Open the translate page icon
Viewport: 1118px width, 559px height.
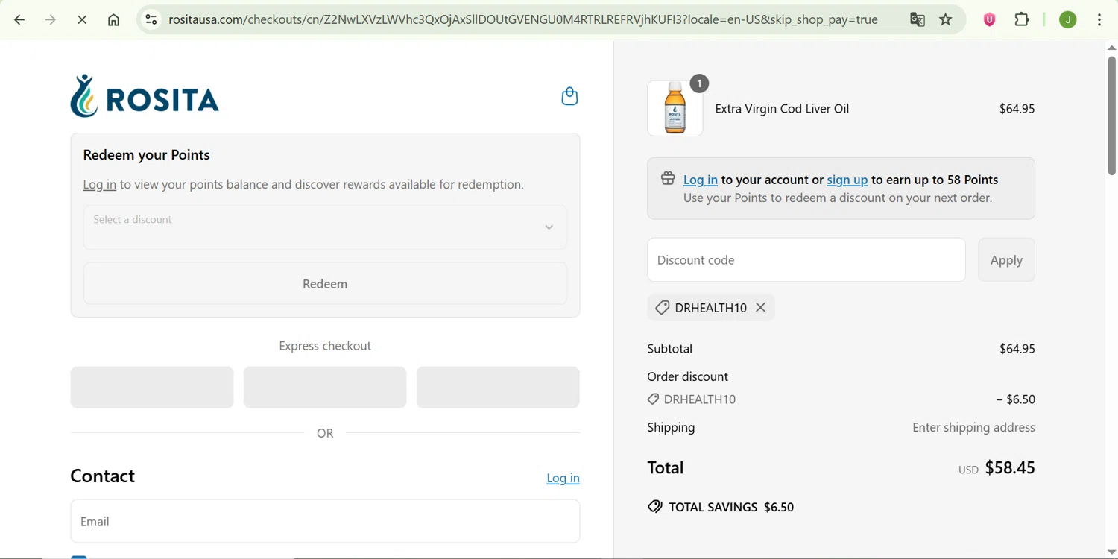pos(918,19)
